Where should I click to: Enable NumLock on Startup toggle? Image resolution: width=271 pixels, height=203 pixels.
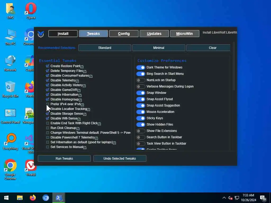coord(141,80)
